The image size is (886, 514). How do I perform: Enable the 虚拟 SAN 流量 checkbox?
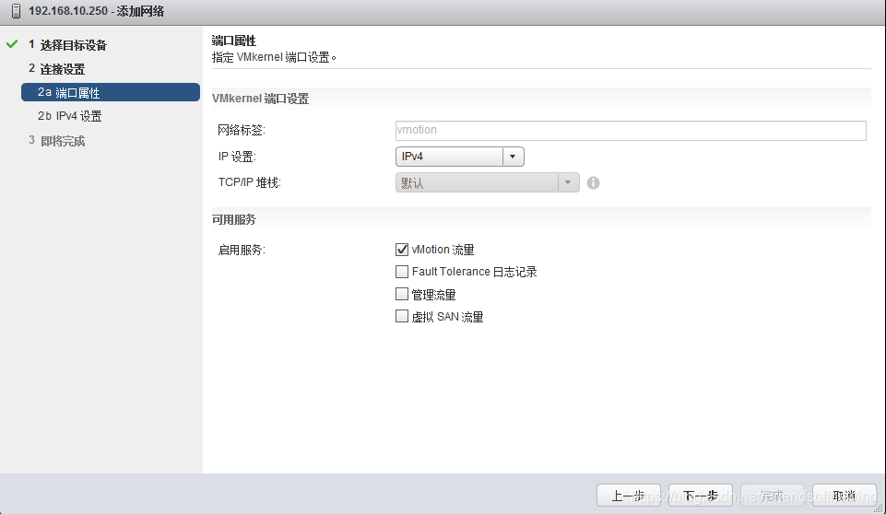[402, 316]
